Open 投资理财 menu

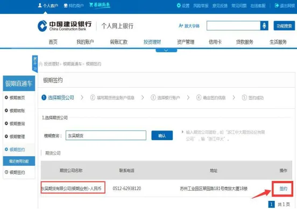click(x=152, y=41)
